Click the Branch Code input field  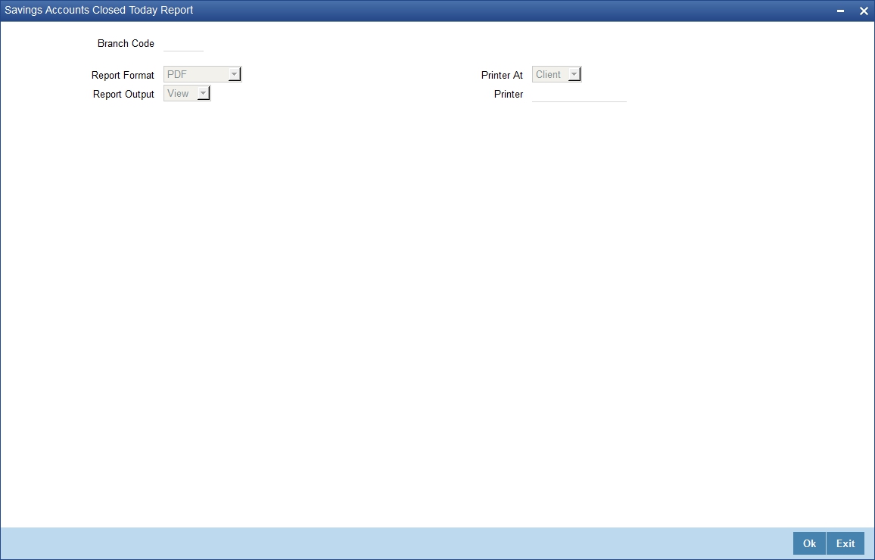(184, 43)
